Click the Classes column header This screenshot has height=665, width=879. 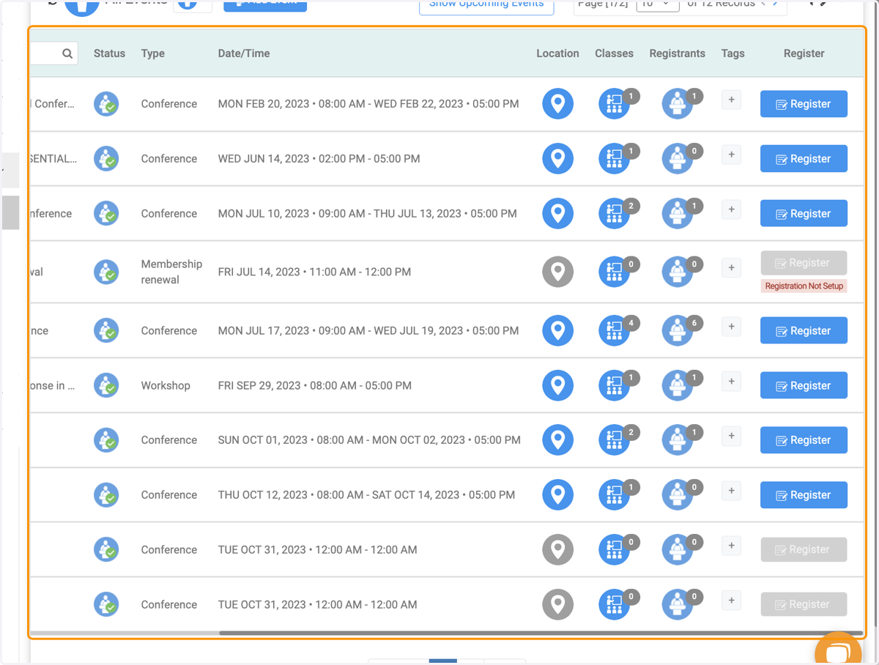pos(614,53)
